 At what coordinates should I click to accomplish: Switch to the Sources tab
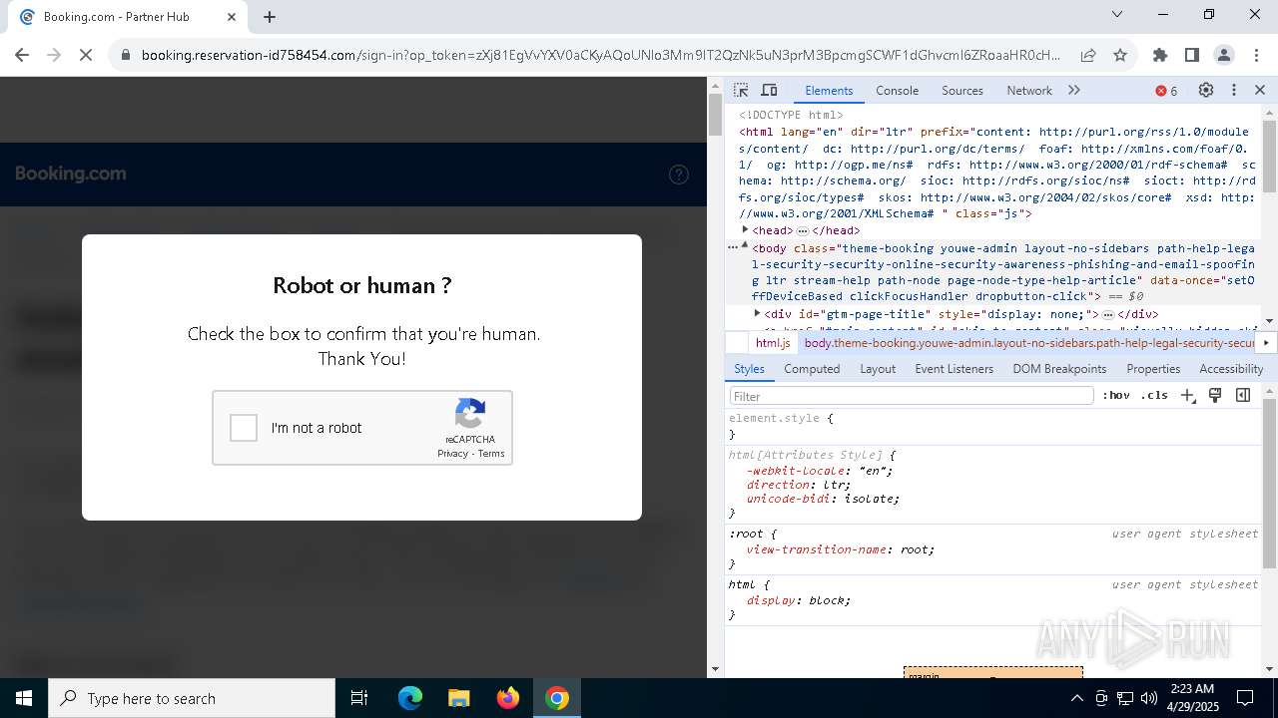(962, 90)
